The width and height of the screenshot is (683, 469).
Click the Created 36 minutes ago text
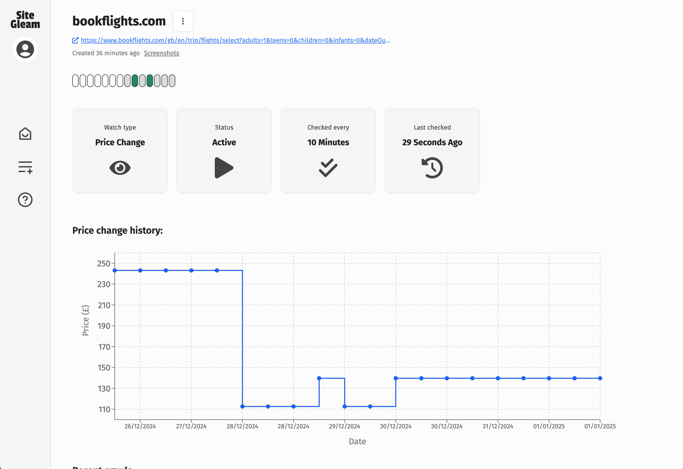coord(106,53)
